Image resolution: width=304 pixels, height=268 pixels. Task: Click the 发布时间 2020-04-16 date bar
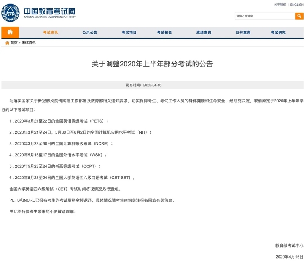coord(152,85)
